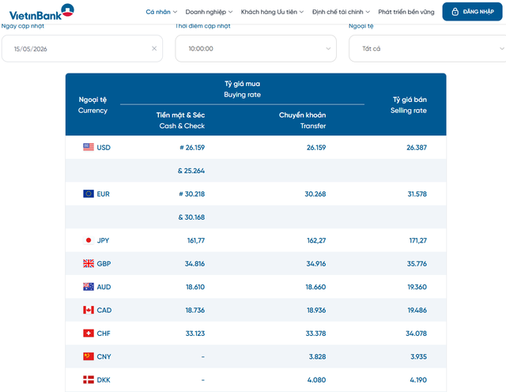The width and height of the screenshot is (506, 392).
Task: Click JPY transfer rate 162,27
Action: click(x=316, y=240)
